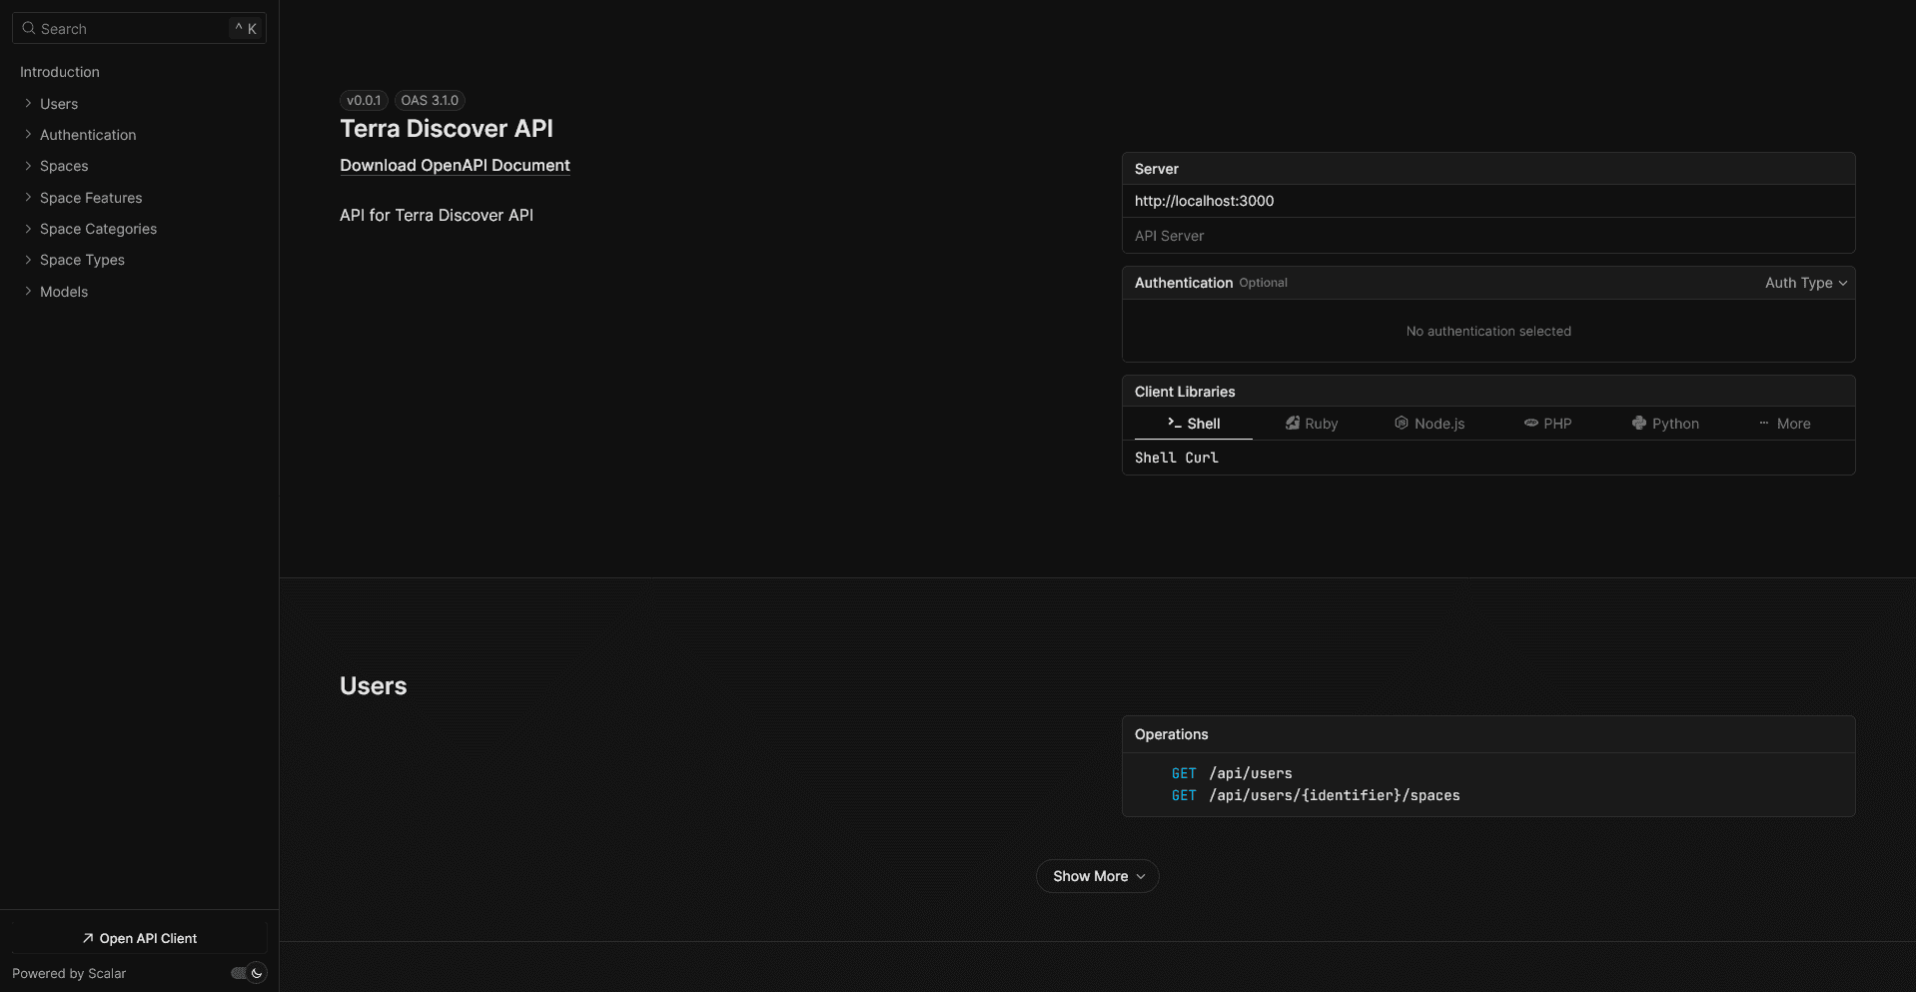1916x992 pixels.
Task: Select the Python client library icon
Action: tap(1639, 424)
